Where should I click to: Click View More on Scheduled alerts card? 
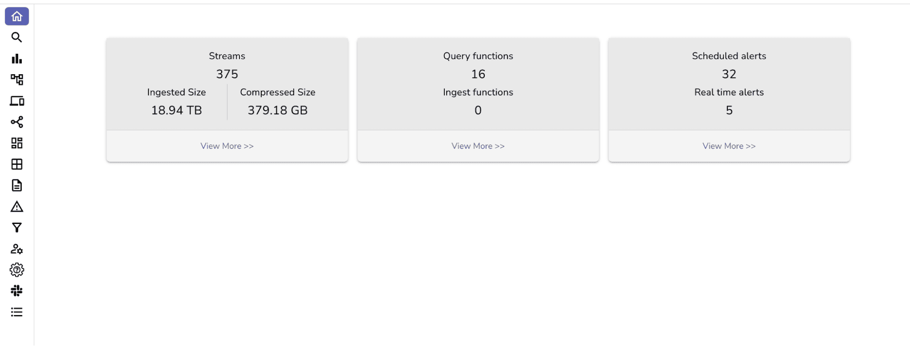(728, 146)
